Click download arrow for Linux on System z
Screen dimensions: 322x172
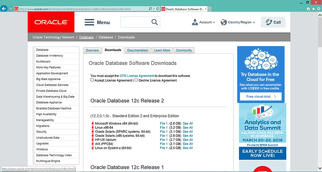pos(93,148)
